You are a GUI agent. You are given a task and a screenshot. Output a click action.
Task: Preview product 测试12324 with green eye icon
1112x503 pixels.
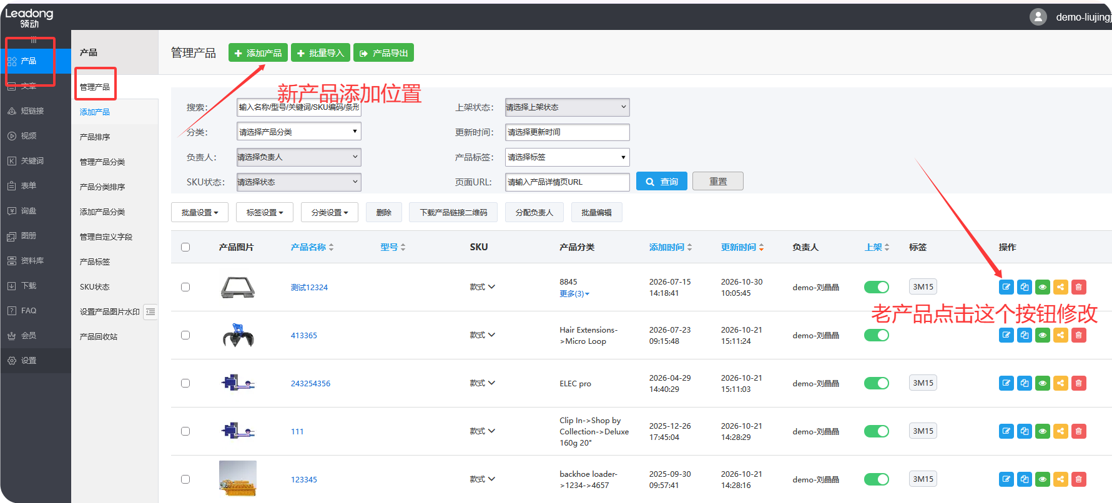click(x=1043, y=287)
